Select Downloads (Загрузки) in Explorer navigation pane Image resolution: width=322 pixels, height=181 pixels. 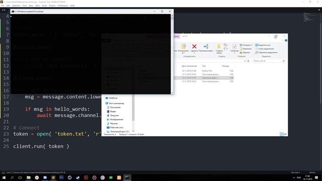coord(113,116)
